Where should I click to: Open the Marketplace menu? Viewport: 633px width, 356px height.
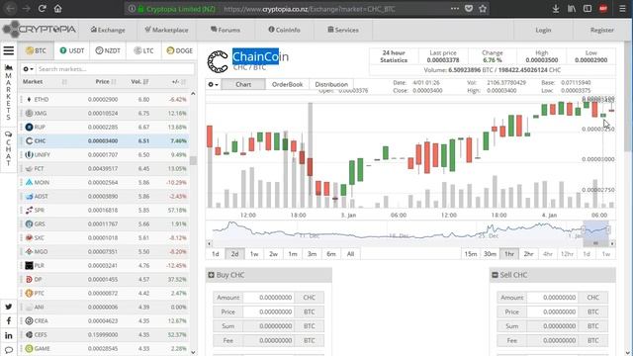(166, 30)
